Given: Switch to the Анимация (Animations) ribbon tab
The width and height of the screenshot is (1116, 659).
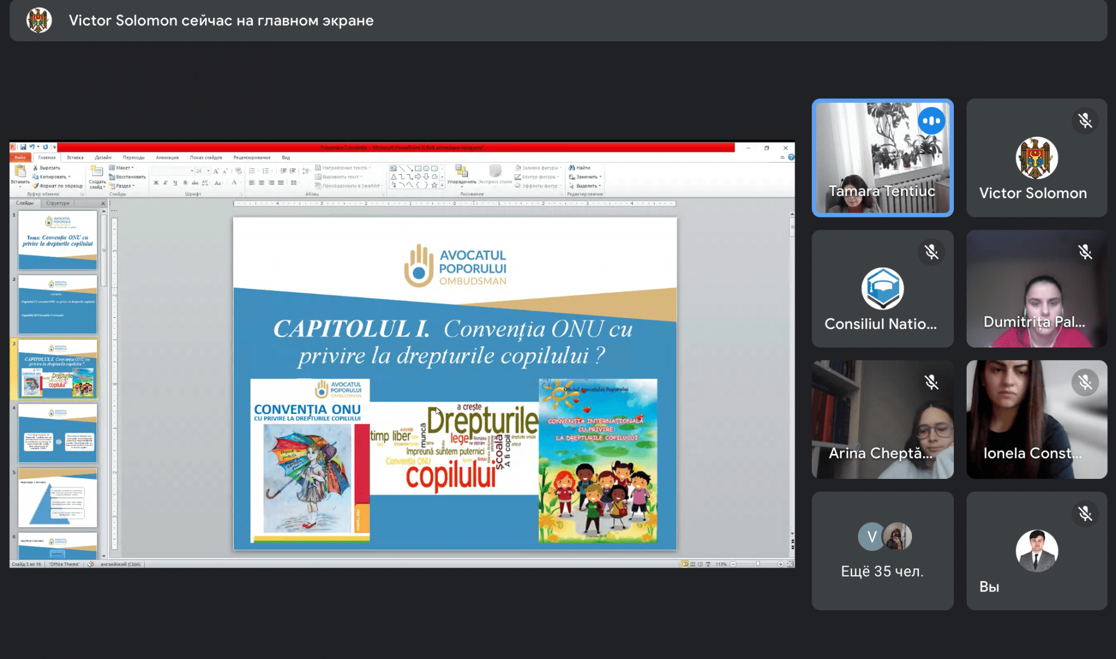Looking at the screenshot, I should (167, 157).
